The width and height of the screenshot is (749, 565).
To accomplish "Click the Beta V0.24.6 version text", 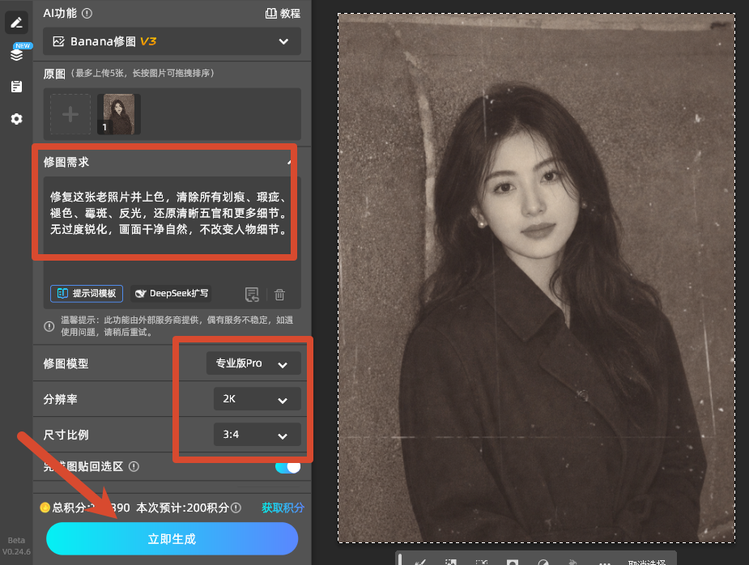I will tap(16, 546).
